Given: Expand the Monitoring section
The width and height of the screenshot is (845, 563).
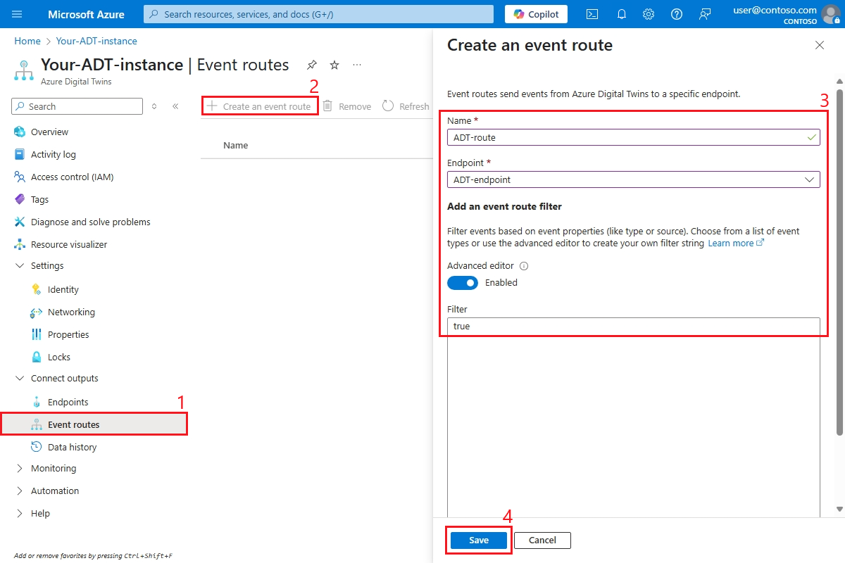Looking at the screenshot, I should click(20, 469).
